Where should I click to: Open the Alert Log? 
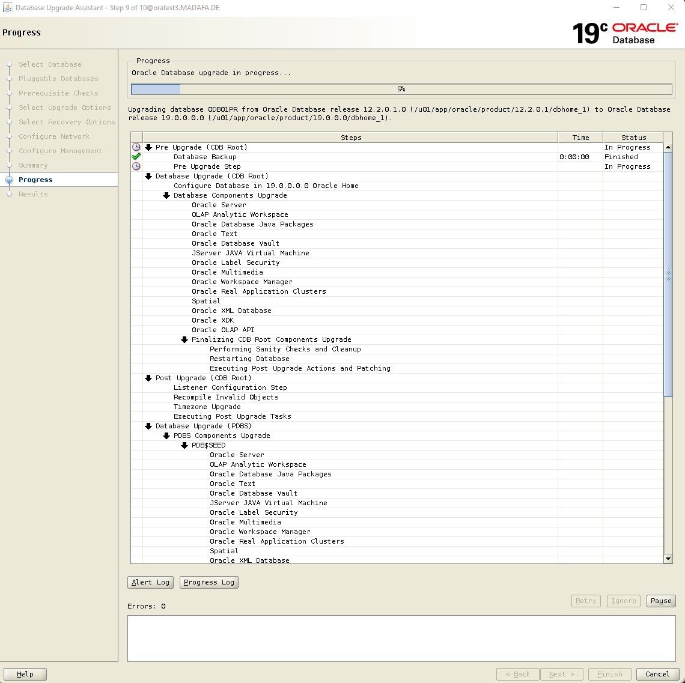tap(150, 582)
